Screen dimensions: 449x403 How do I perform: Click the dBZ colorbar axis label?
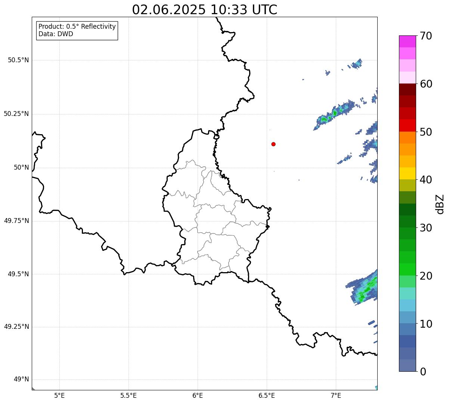tap(440, 204)
